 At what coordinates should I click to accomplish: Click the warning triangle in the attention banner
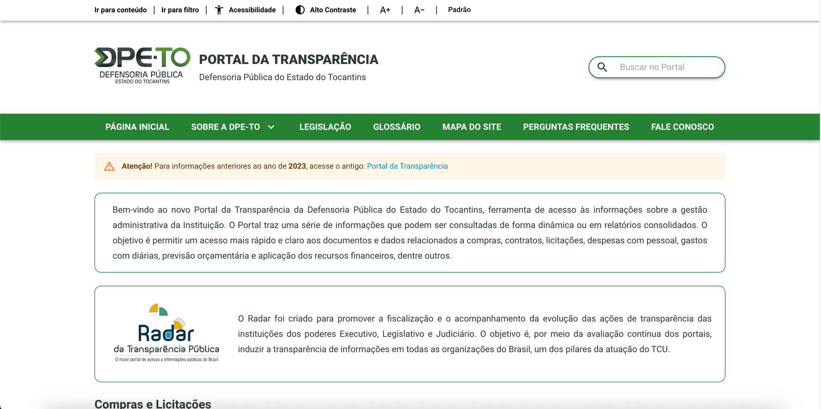coord(109,166)
